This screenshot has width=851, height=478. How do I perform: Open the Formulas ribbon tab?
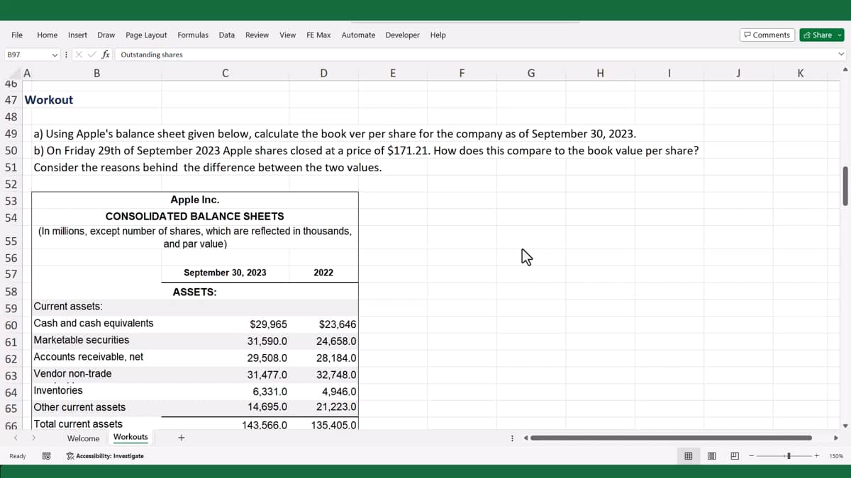coord(193,35)
